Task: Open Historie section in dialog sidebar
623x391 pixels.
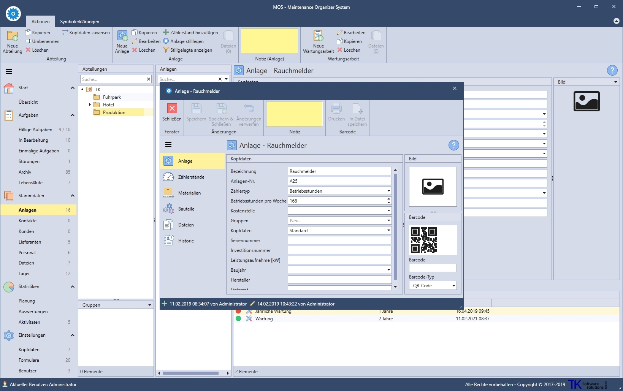Action: 186,241
